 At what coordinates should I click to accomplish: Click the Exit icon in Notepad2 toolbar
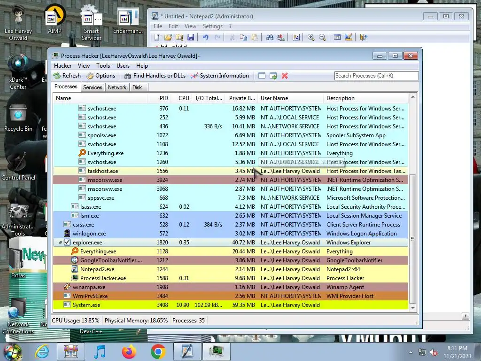pyautogui.click(x=363, y=38)
